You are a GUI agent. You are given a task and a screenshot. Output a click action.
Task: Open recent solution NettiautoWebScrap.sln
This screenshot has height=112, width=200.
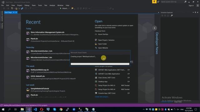pyautogui.click(x=40, y=70)
